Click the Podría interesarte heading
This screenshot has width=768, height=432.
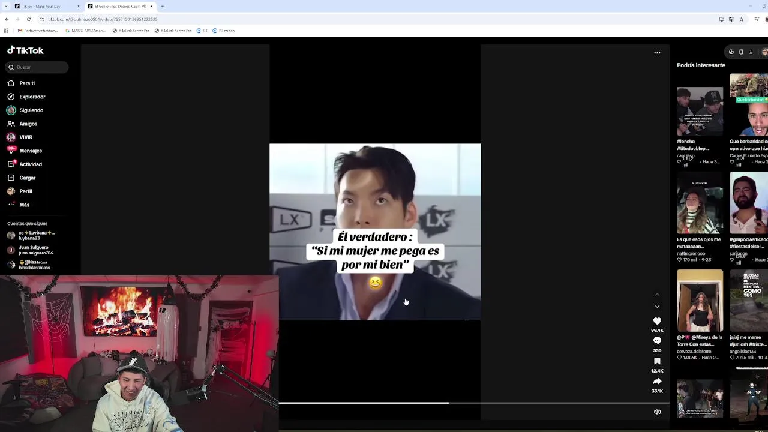pyautogui.click(x=701, y=65)
